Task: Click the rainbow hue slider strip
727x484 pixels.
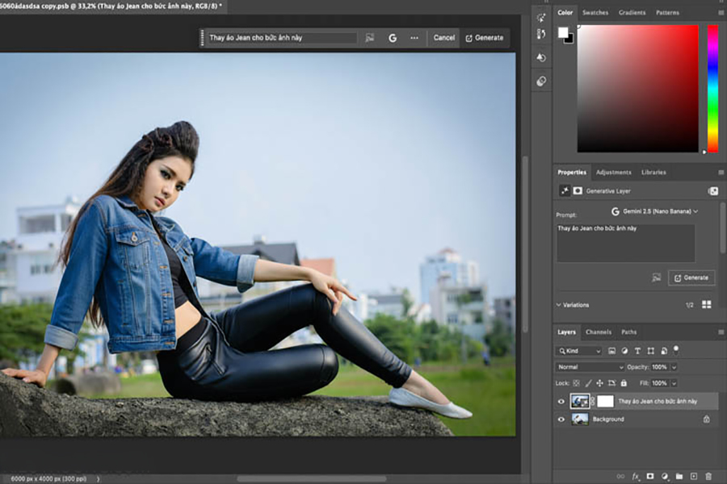Action: pyautogui.click(x=712, y=89)
